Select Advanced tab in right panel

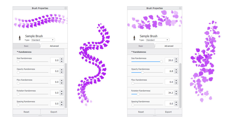169,46
